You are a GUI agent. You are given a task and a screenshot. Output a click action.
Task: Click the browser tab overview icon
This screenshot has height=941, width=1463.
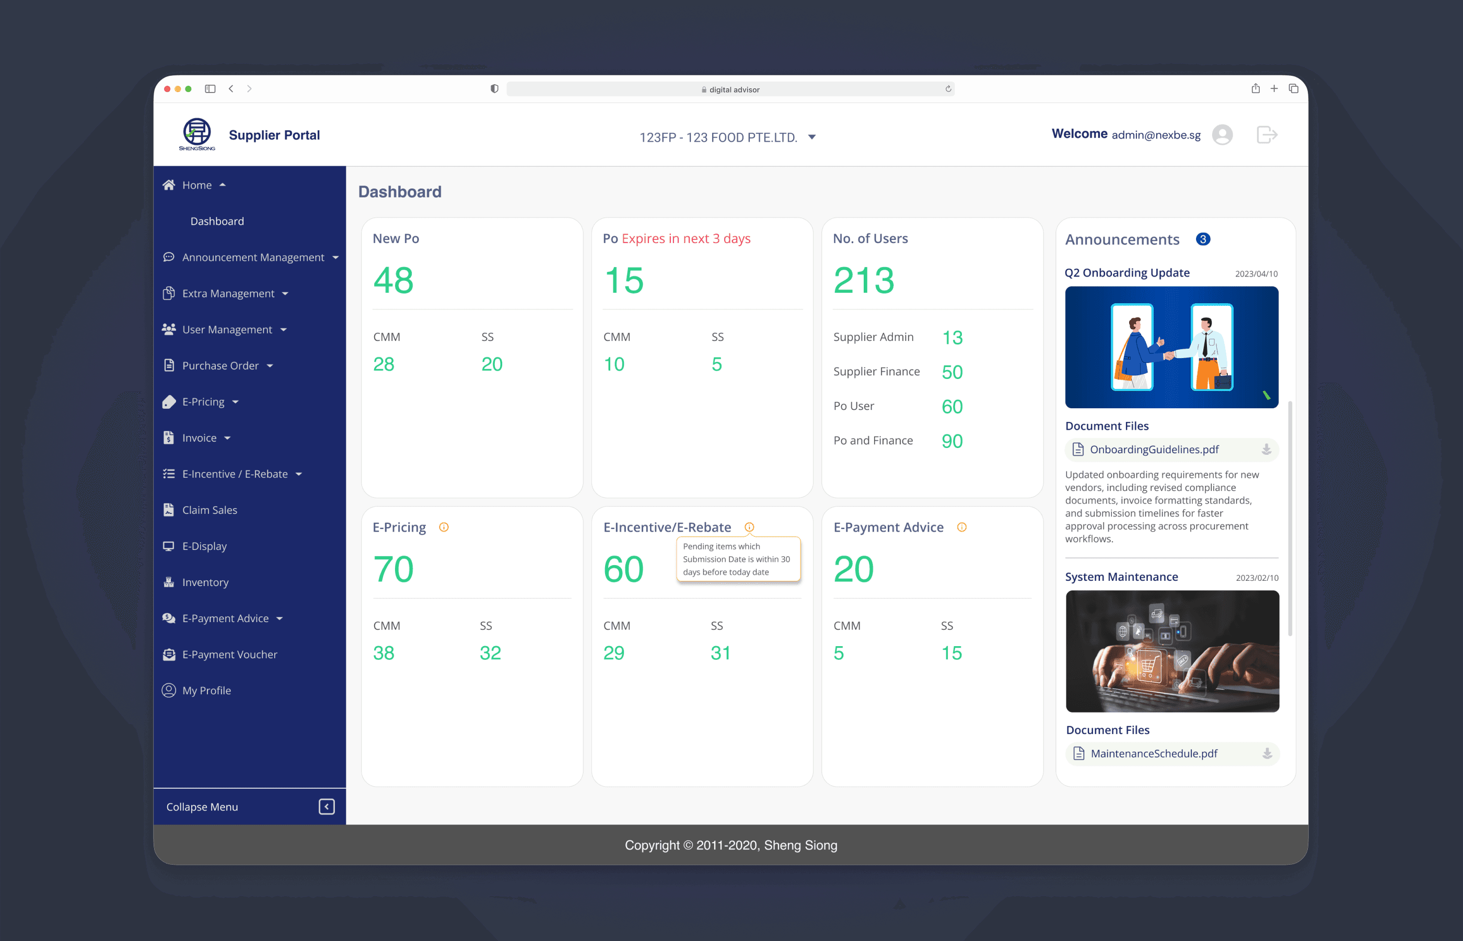click(1293, 88)
